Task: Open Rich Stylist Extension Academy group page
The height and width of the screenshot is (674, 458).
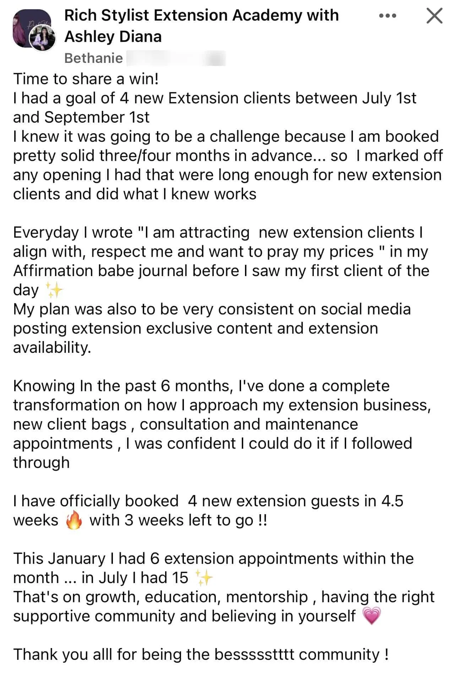Action: (x=201, y=26)
